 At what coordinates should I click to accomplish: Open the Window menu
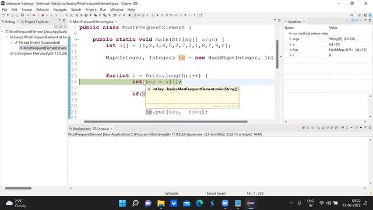pos(117,9)
